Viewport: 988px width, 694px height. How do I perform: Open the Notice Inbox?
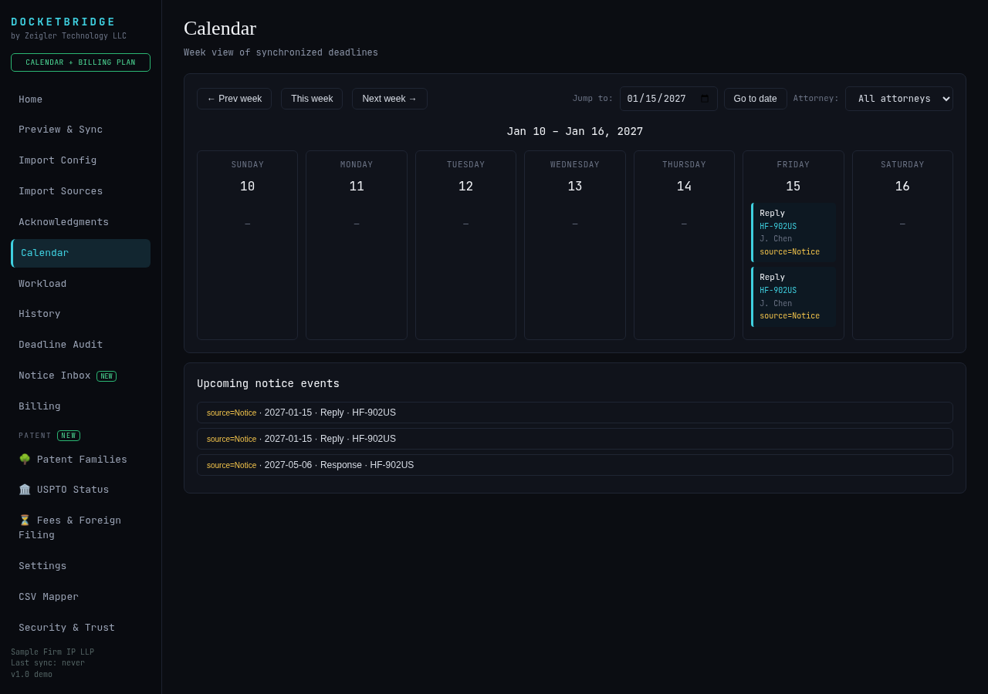pos(80,376)
